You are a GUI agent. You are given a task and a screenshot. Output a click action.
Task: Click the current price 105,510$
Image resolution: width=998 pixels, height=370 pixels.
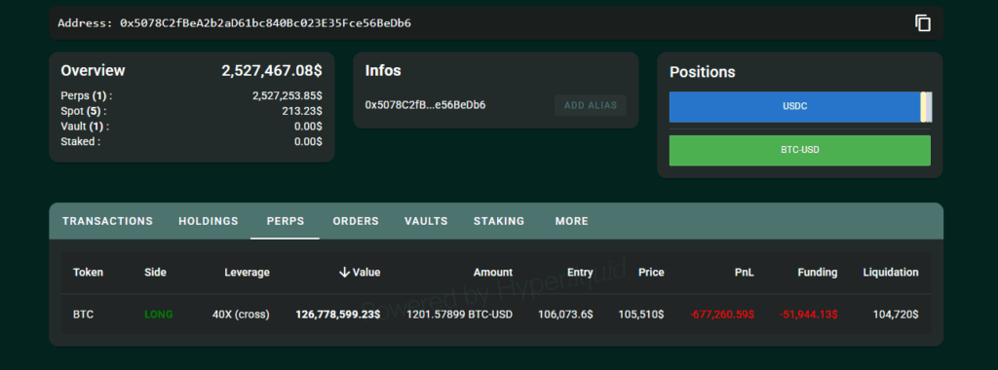click(641, 314)
